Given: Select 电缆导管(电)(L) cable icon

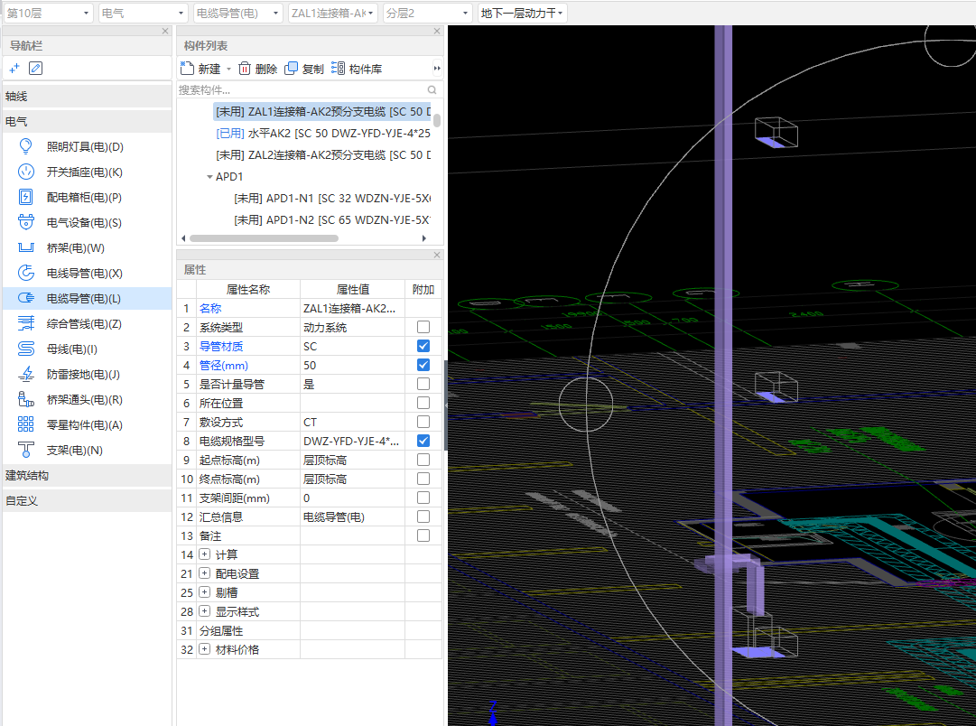Looking at the screenshot, I should (25, 298).
